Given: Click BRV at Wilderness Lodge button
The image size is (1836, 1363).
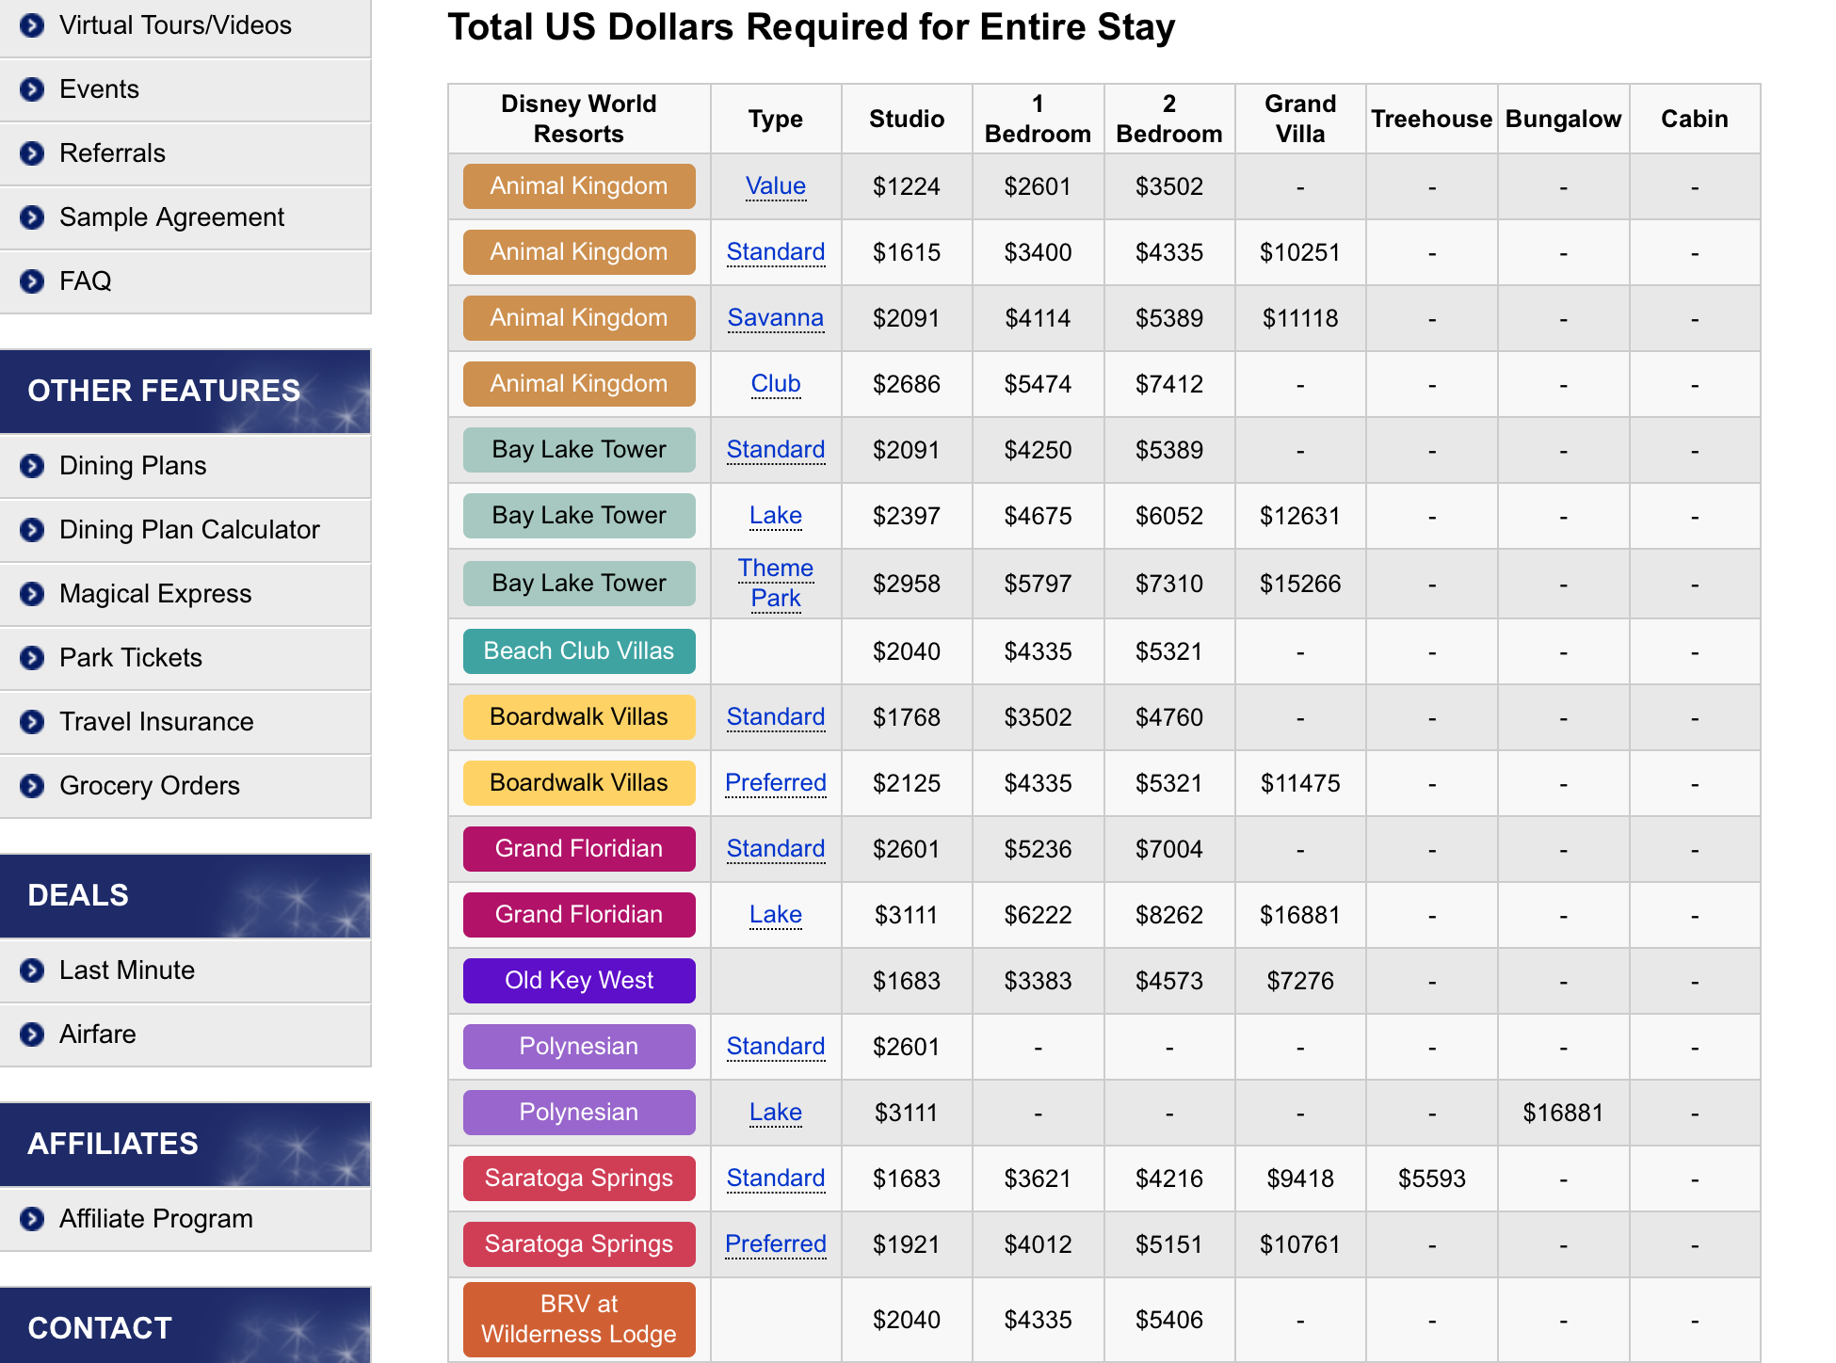Looking at the screenshot, I should point(579,1320).
